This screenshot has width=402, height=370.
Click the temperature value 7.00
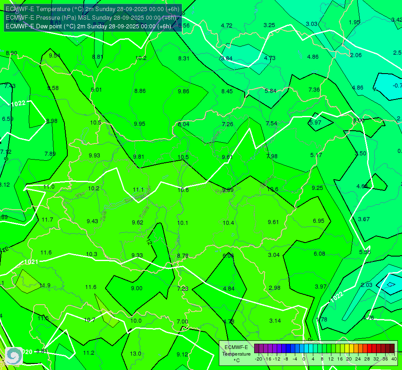point(182,321)
